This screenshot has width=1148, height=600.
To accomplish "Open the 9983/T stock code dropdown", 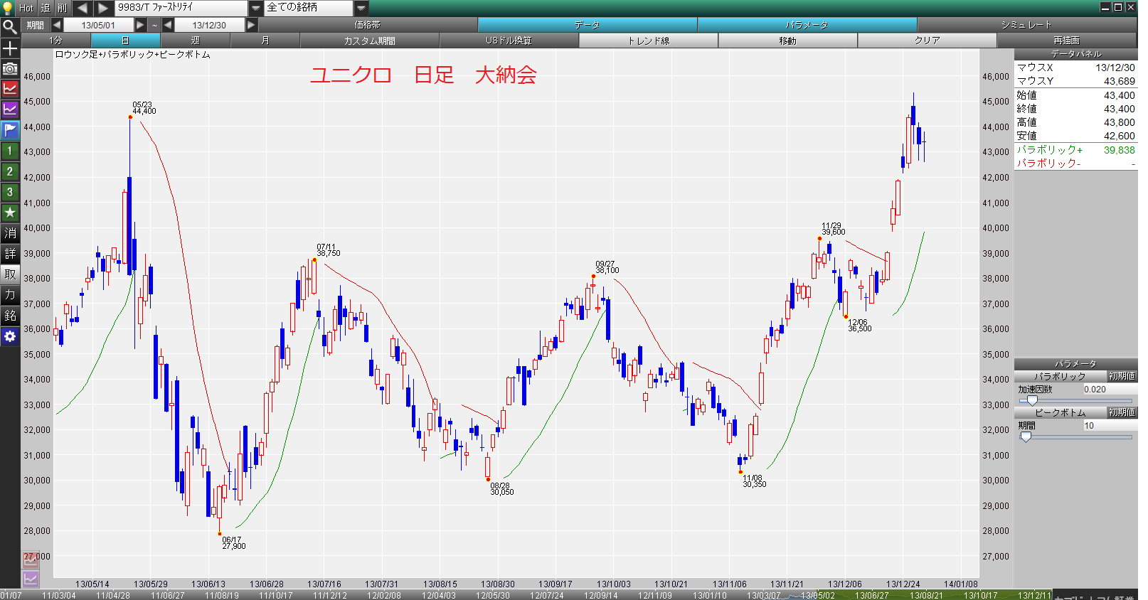I will coord(256,8).
